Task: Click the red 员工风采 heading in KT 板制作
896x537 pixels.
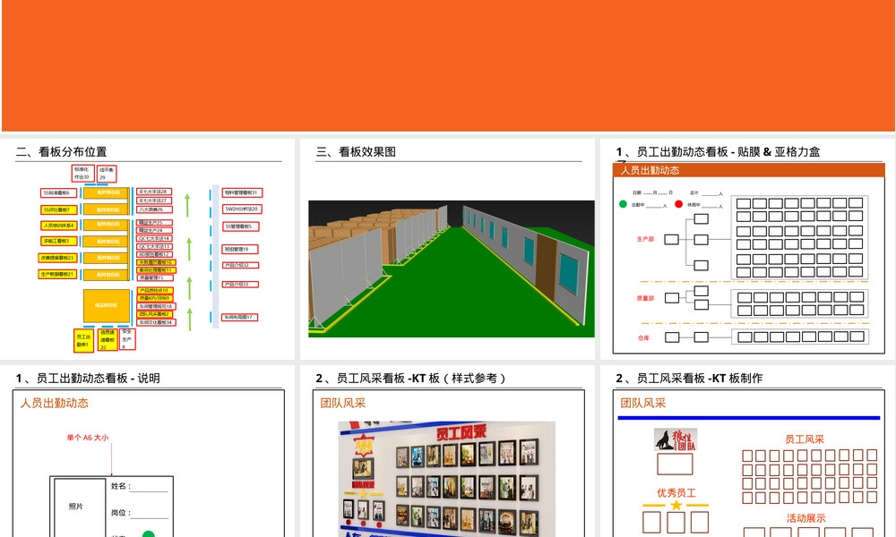Action: tap(804, 439)
